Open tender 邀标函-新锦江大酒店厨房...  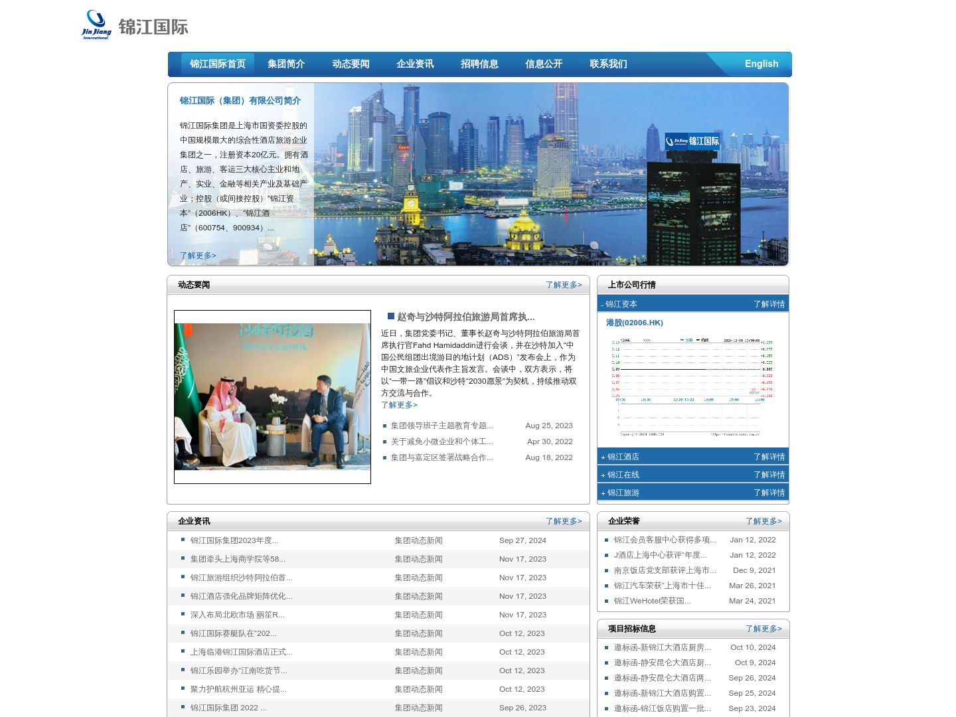pyautogui.click(x=662, y=647)
